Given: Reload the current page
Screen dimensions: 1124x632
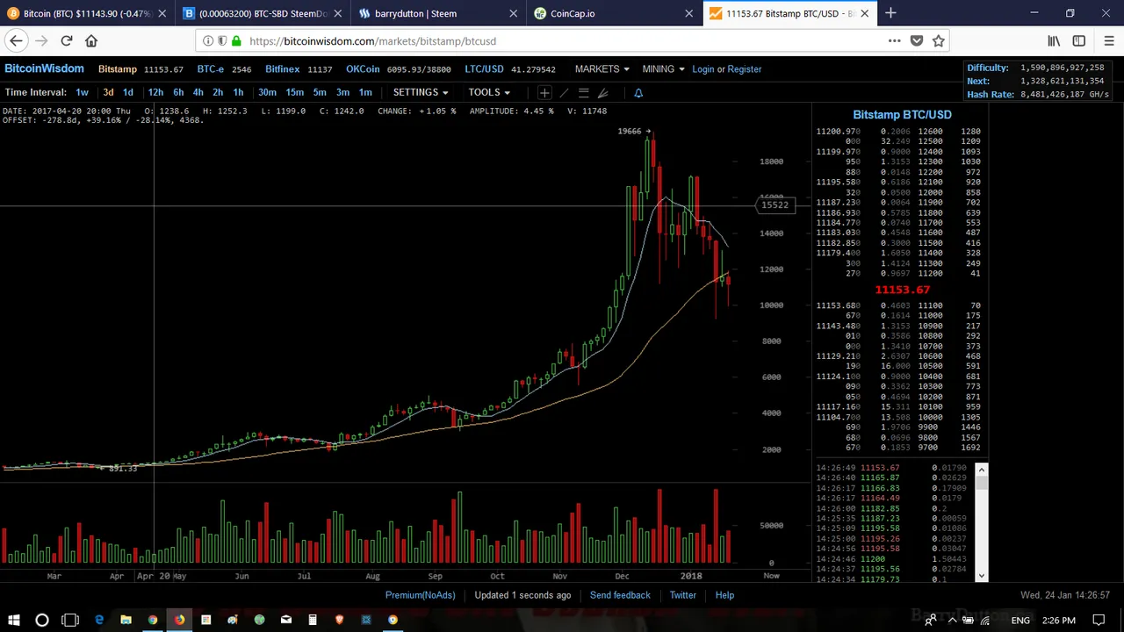Looking at the screenshot, I should click(x=67, y=41).
